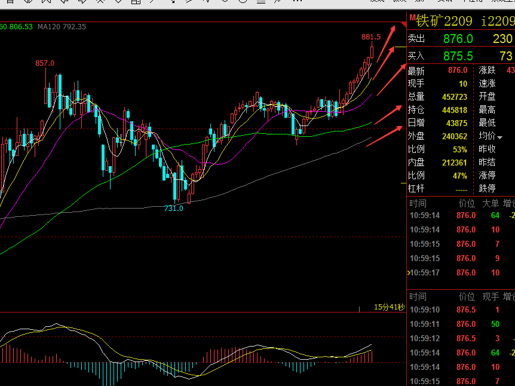Click the 15分41秒 countdown timer
The image size is (515, 386).
(389, 307)
